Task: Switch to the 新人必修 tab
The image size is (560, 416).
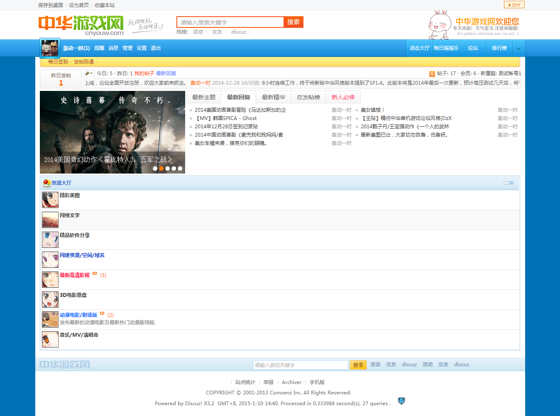Action: [x=343, y=97]
